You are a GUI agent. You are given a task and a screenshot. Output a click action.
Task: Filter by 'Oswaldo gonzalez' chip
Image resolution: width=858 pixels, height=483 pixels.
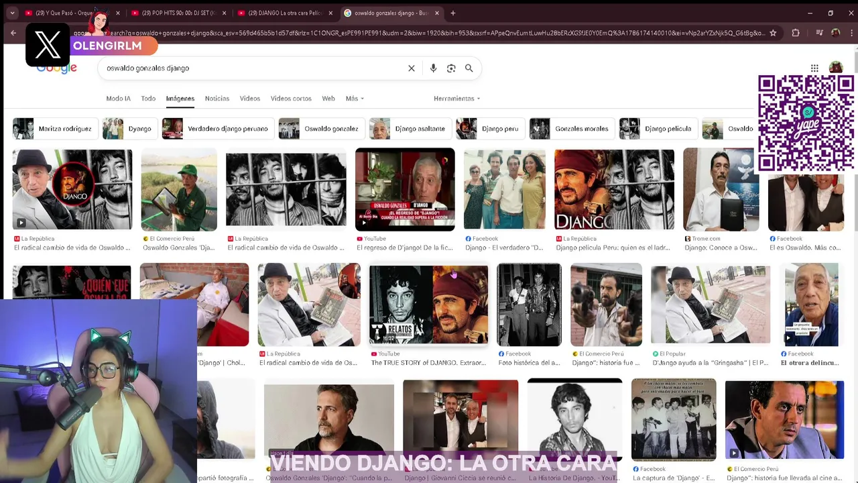tap(322, 129)
